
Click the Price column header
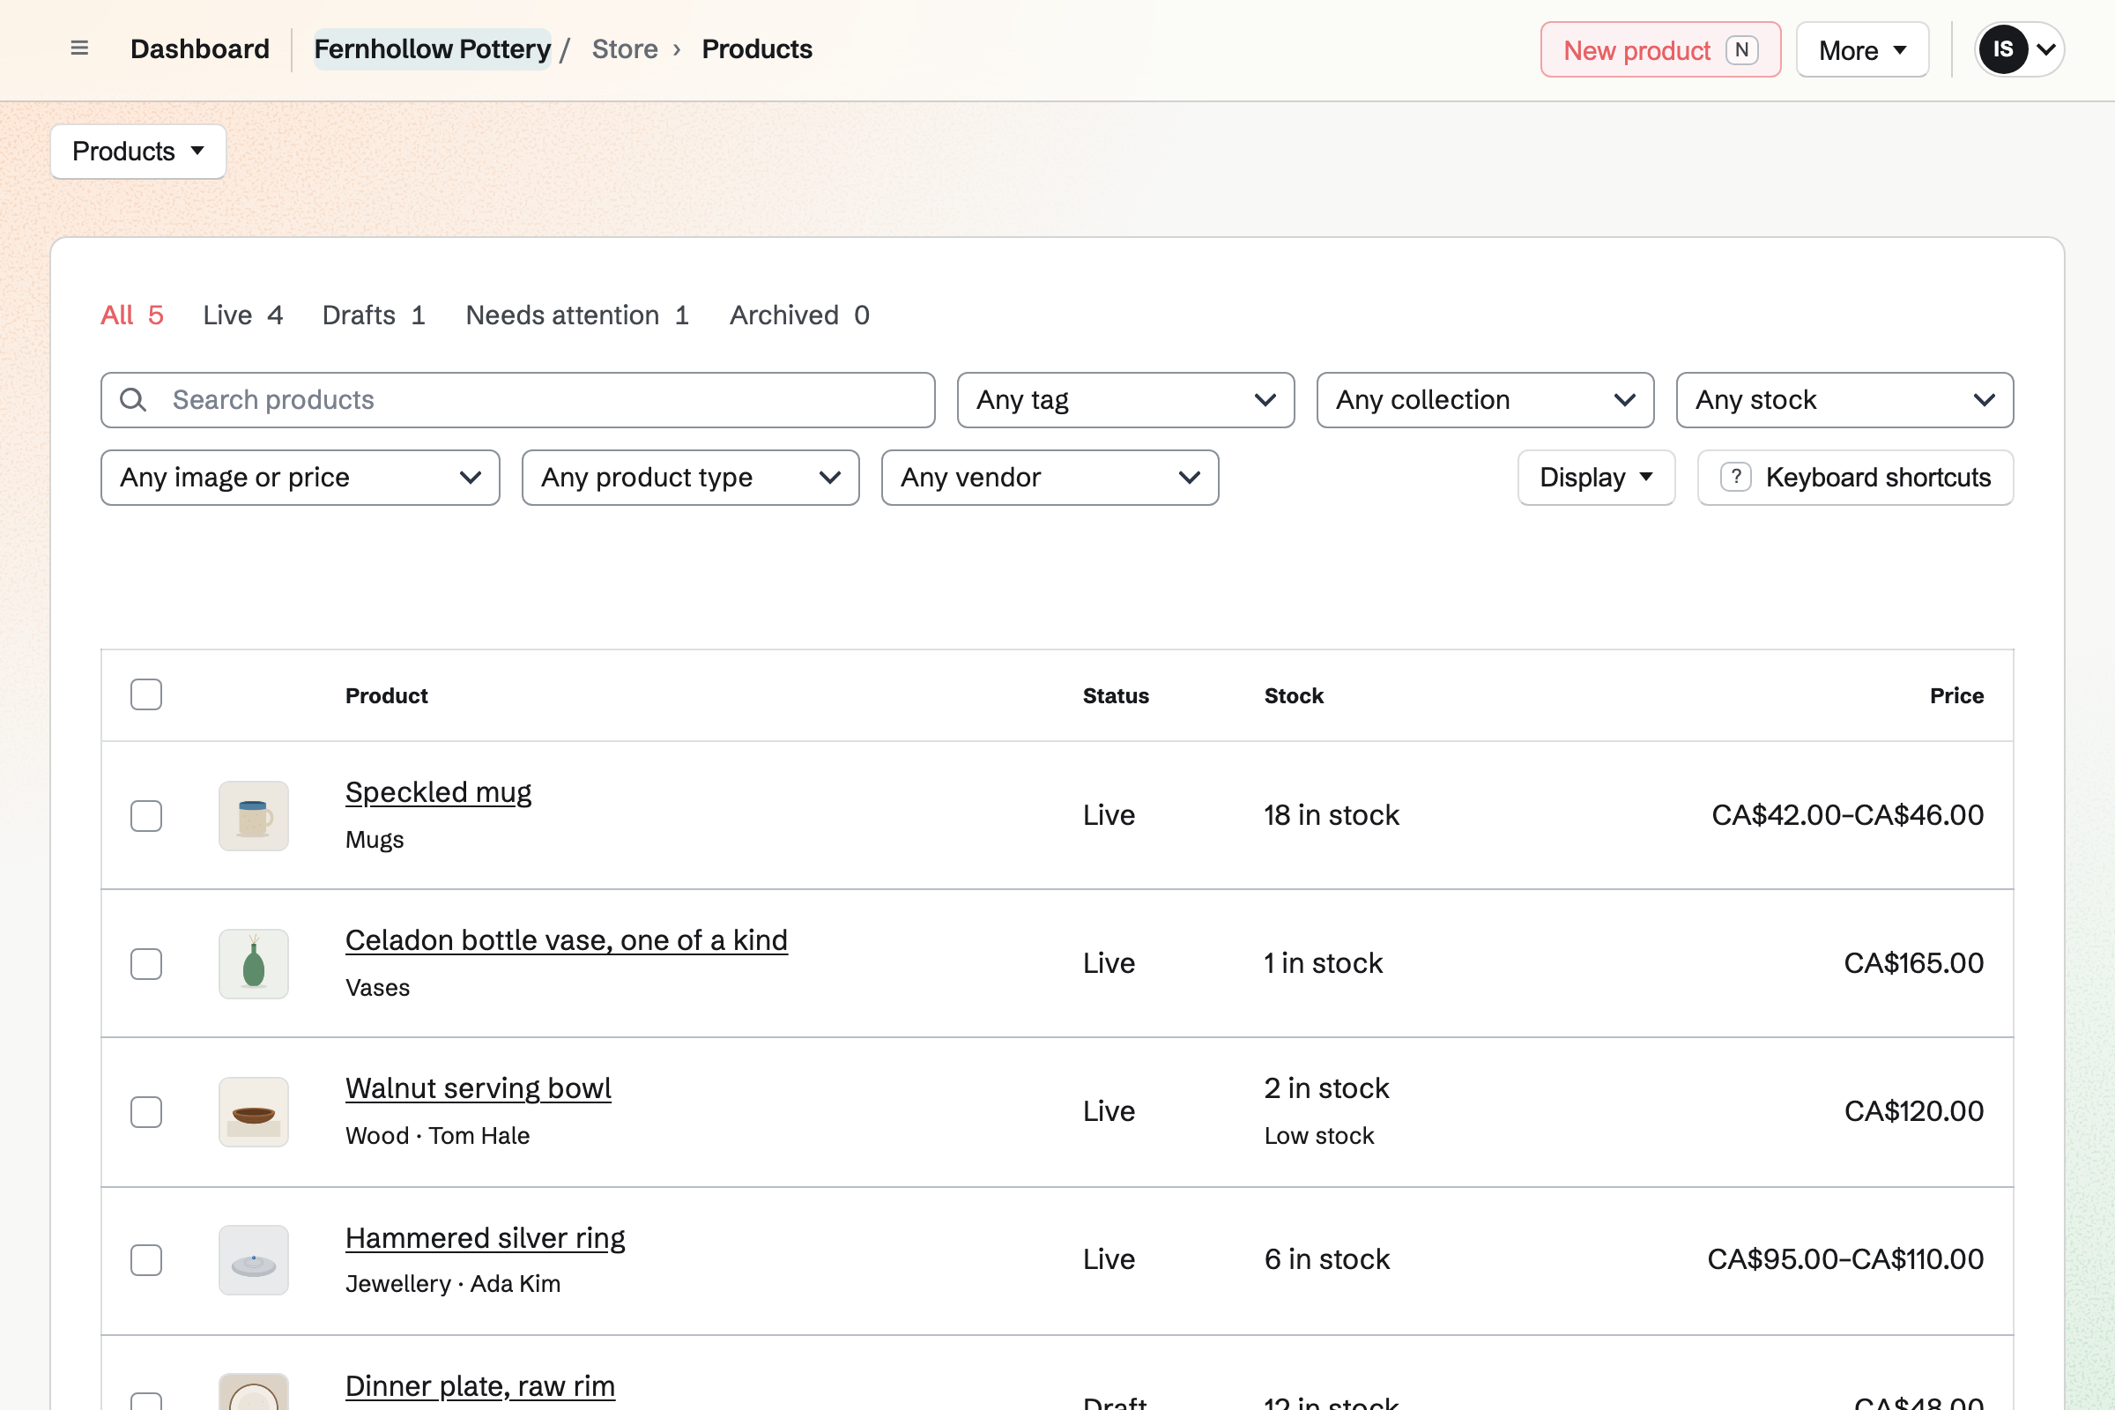(1956, 696)
